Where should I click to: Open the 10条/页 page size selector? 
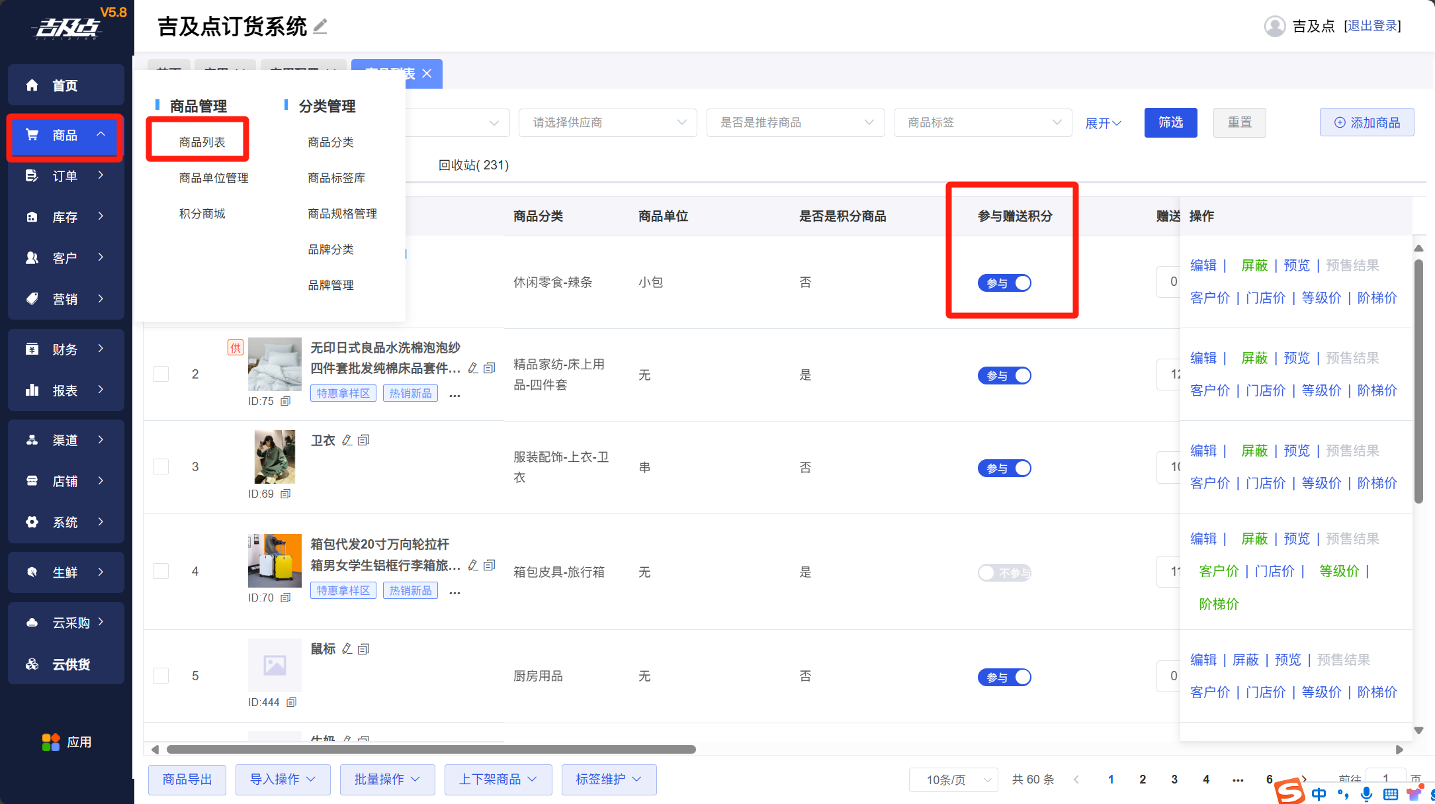point(953,780)
